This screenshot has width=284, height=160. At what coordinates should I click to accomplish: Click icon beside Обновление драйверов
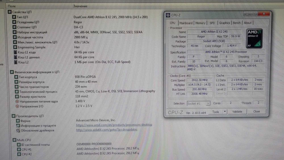click(18, 130)
